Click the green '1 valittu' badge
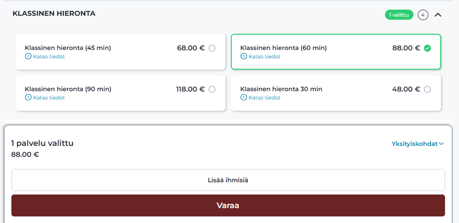 click(399, 15)
